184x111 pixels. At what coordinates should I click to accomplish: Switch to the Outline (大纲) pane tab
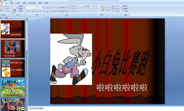coord(6,18)
